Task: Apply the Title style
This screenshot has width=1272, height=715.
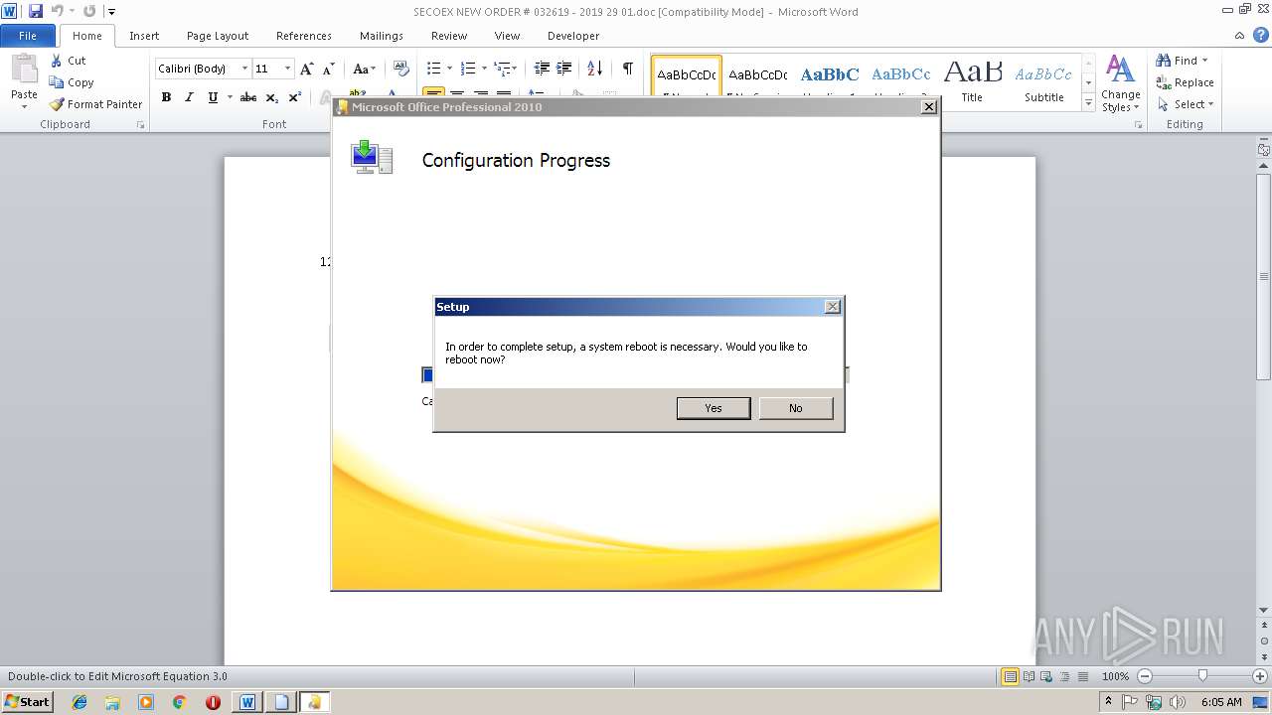Action: tap(972, 81)
